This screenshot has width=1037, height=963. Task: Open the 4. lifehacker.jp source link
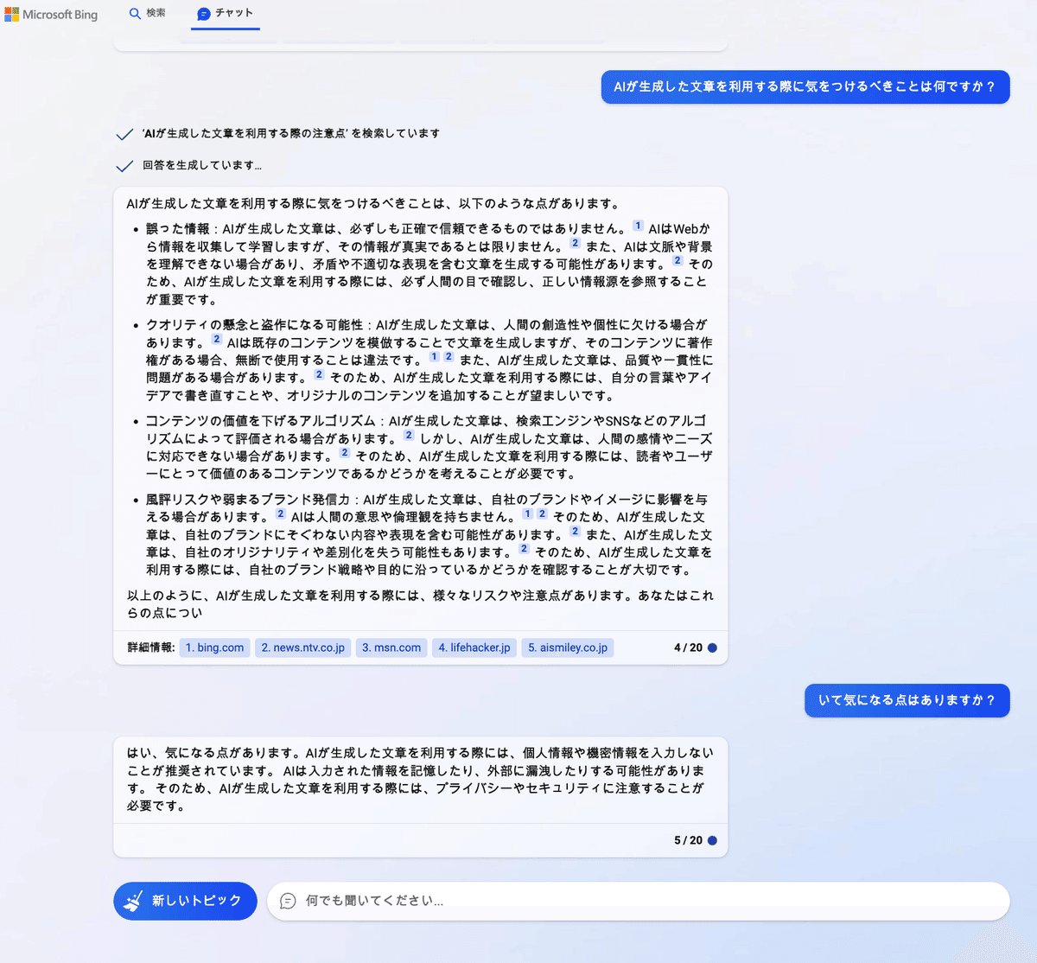pyautogui.click(x=474, y=647)
